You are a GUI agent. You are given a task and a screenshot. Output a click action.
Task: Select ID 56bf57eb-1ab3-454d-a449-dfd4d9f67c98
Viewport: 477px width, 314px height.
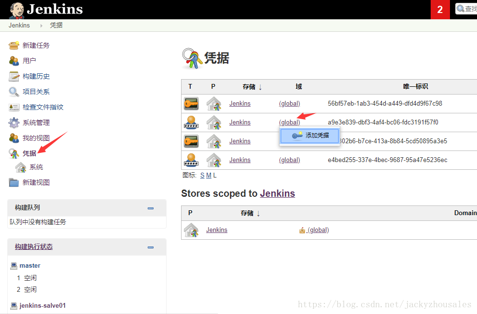pos(385,103)
